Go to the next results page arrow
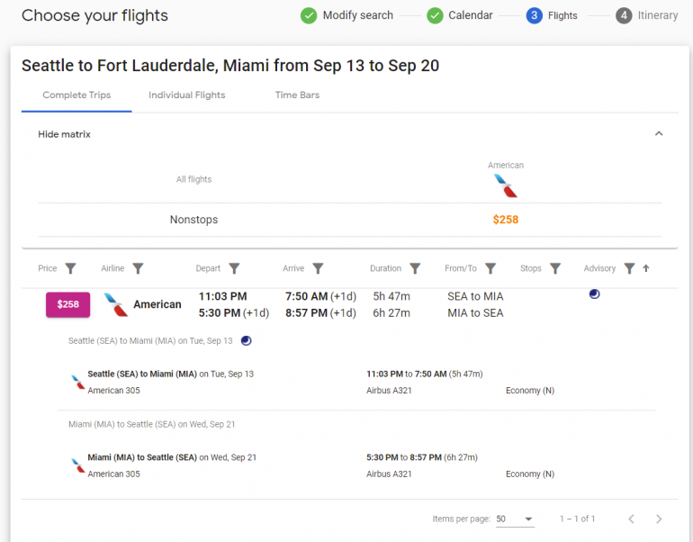The width and height of the screenshot is (693, 542). tap(659, 519)
